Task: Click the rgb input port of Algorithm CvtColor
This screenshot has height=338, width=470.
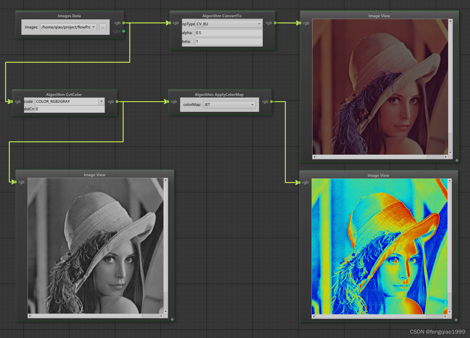Action: [x=12, y=102]
